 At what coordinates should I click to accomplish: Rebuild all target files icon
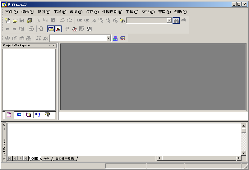pyautogui.click(x=22, y=38)
